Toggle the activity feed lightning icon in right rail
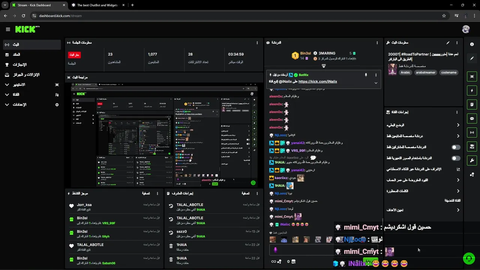This screenshot has width=480, height=270. click(x=472, y=90)
